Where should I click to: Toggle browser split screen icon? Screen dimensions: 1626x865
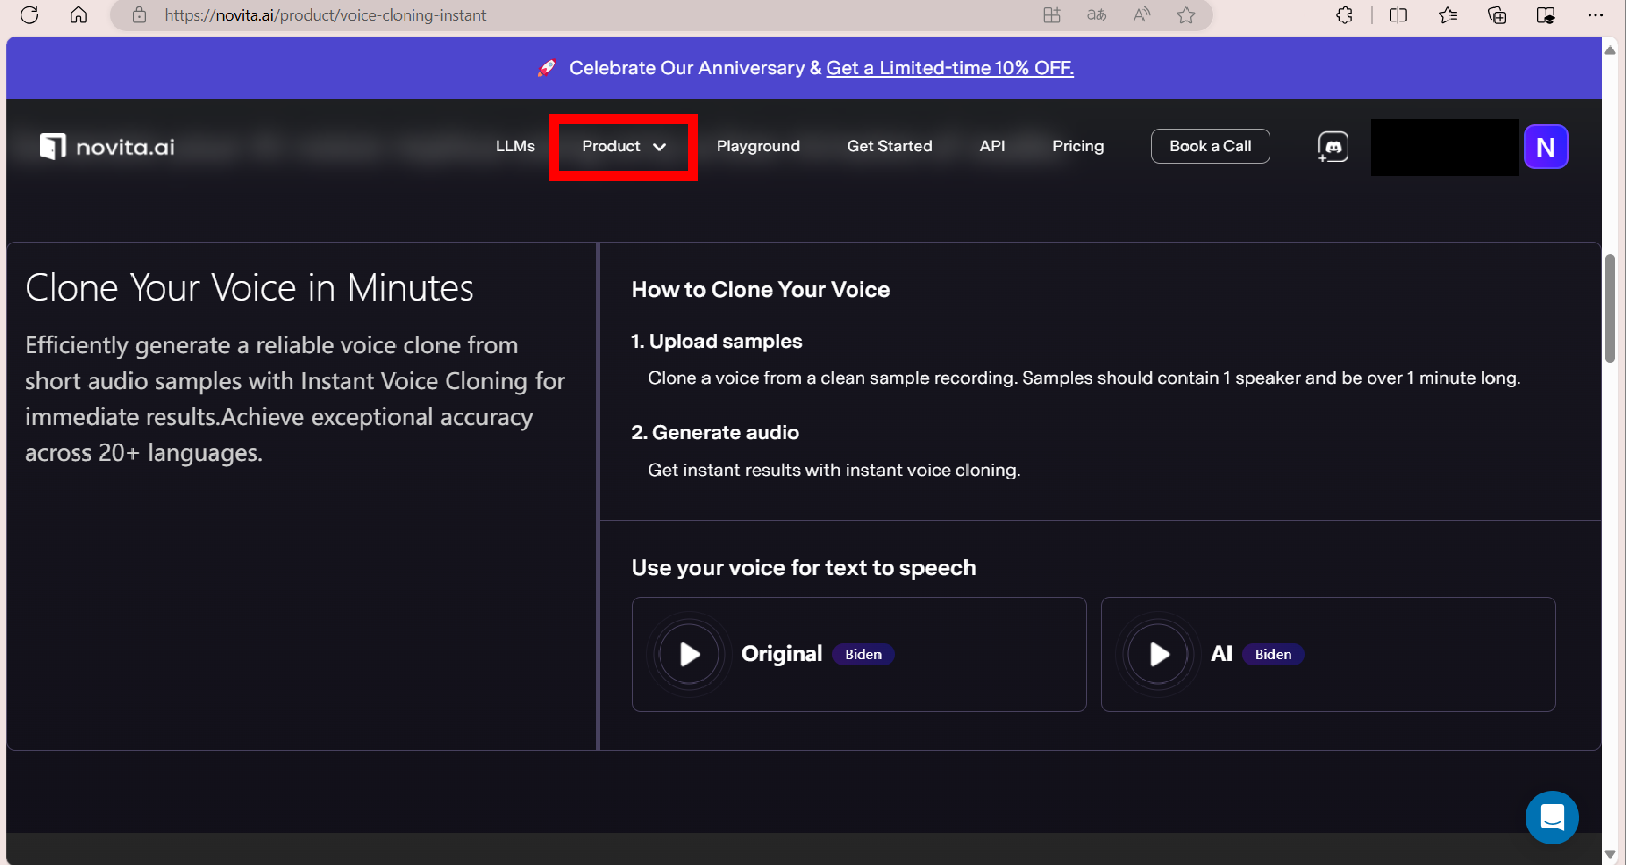1397,15
